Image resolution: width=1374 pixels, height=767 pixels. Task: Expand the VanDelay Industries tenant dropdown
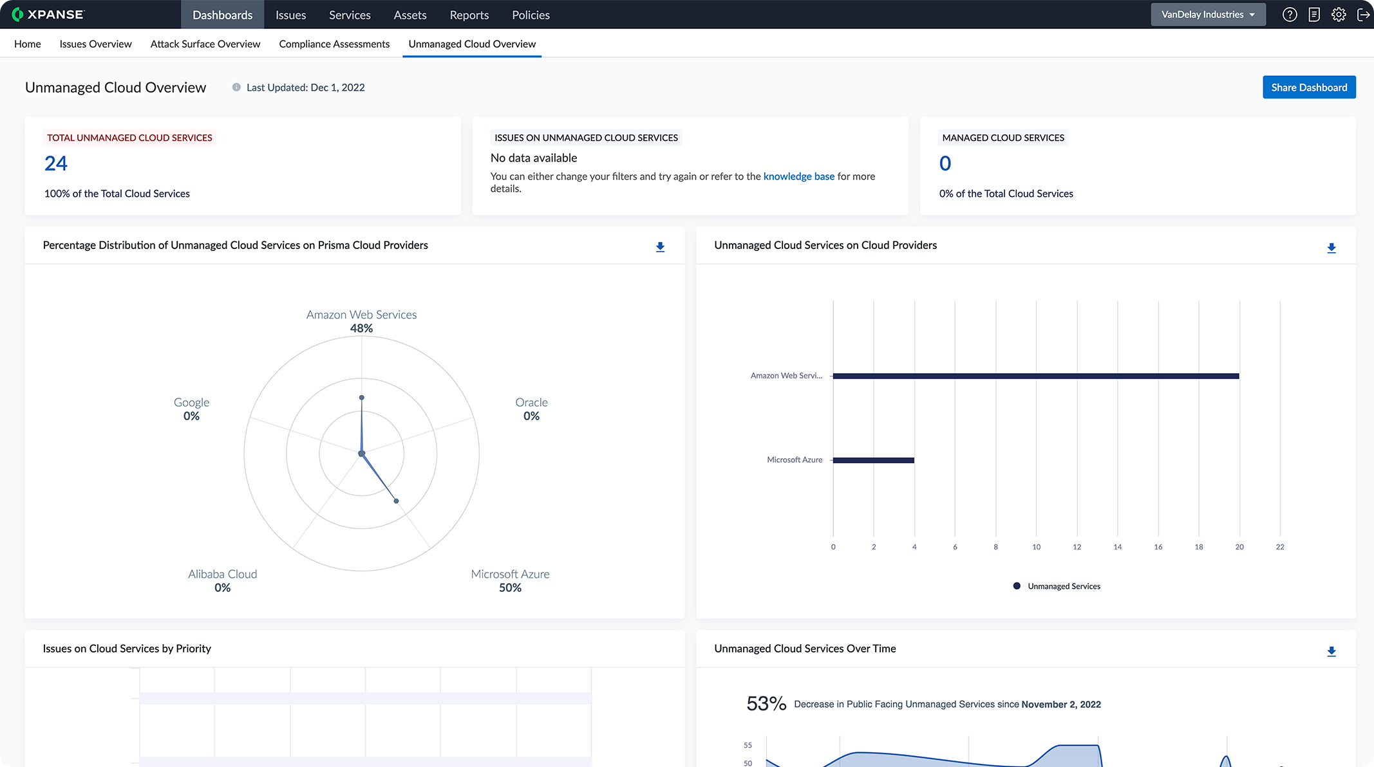point(1208,14)
